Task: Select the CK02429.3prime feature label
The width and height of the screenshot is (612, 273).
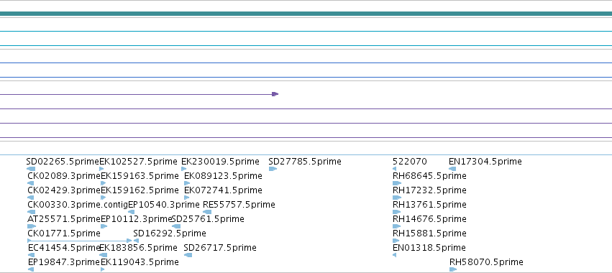Action: pyautogui.click(x=64, y=190)
